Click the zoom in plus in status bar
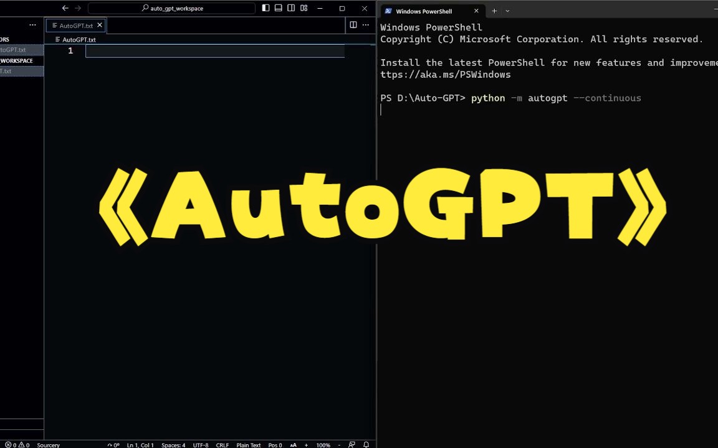Screen dimensions: 718x448 [x=306, y=445]
